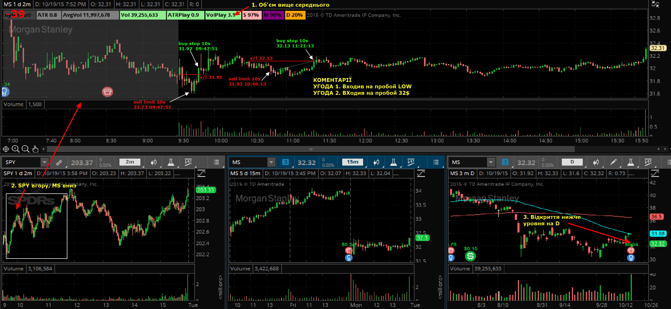
Task: Open patterns icon in MS 15m panel
Action: (411, 162)
